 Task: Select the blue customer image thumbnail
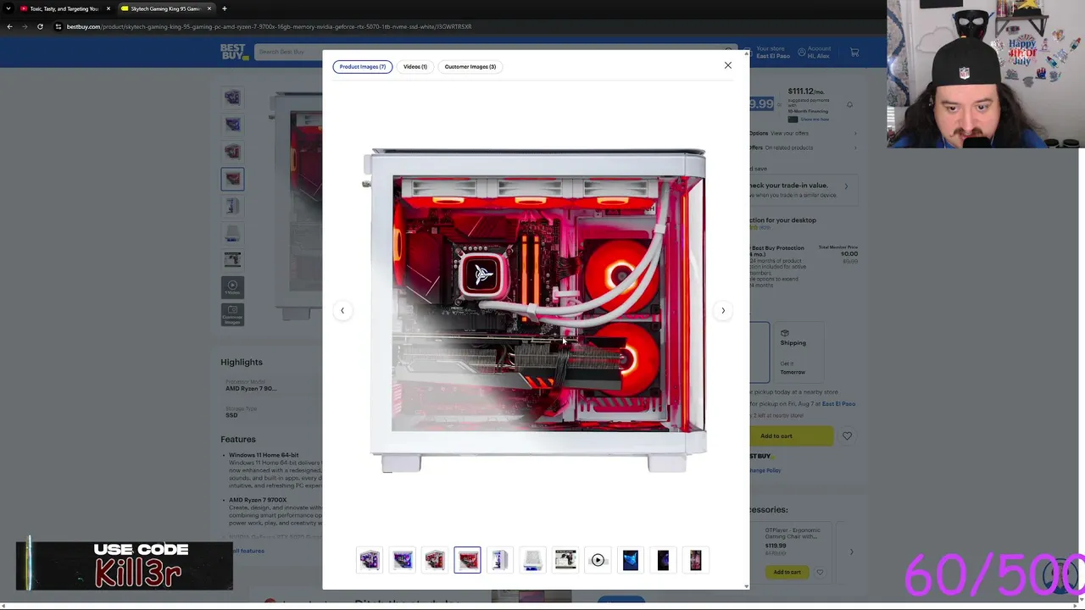(x=631, y=560)
